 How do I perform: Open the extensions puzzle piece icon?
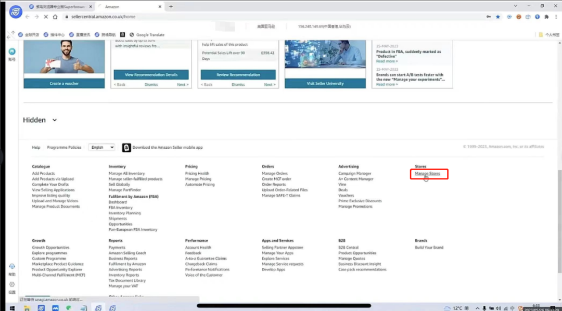click(x=546, y=17)
